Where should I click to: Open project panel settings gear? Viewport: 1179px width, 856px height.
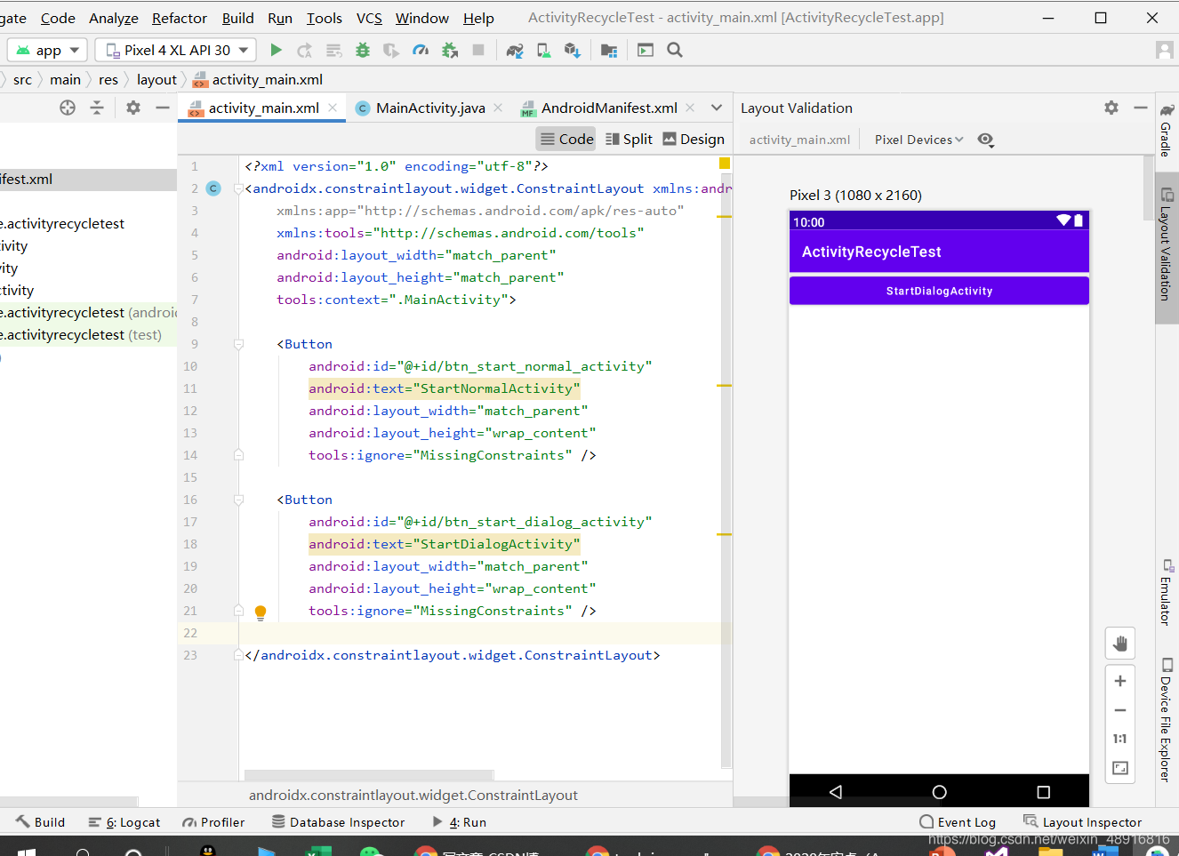[x=133, y=108]
